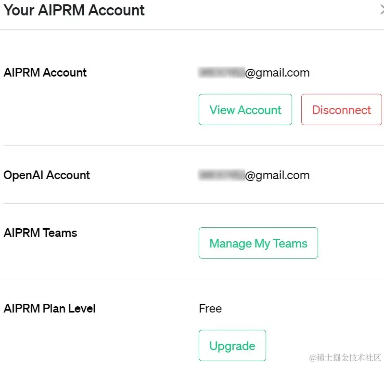Open the View Account page
Viewport: 384px width, 365px height.
[245, 110]
